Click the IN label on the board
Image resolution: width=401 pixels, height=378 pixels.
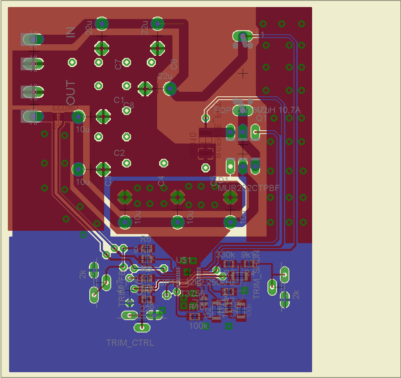click(x=71, y=32)
